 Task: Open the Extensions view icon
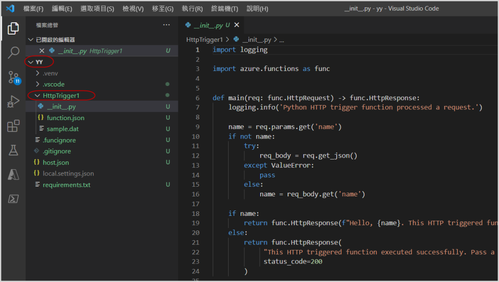(x=13, y=126)
